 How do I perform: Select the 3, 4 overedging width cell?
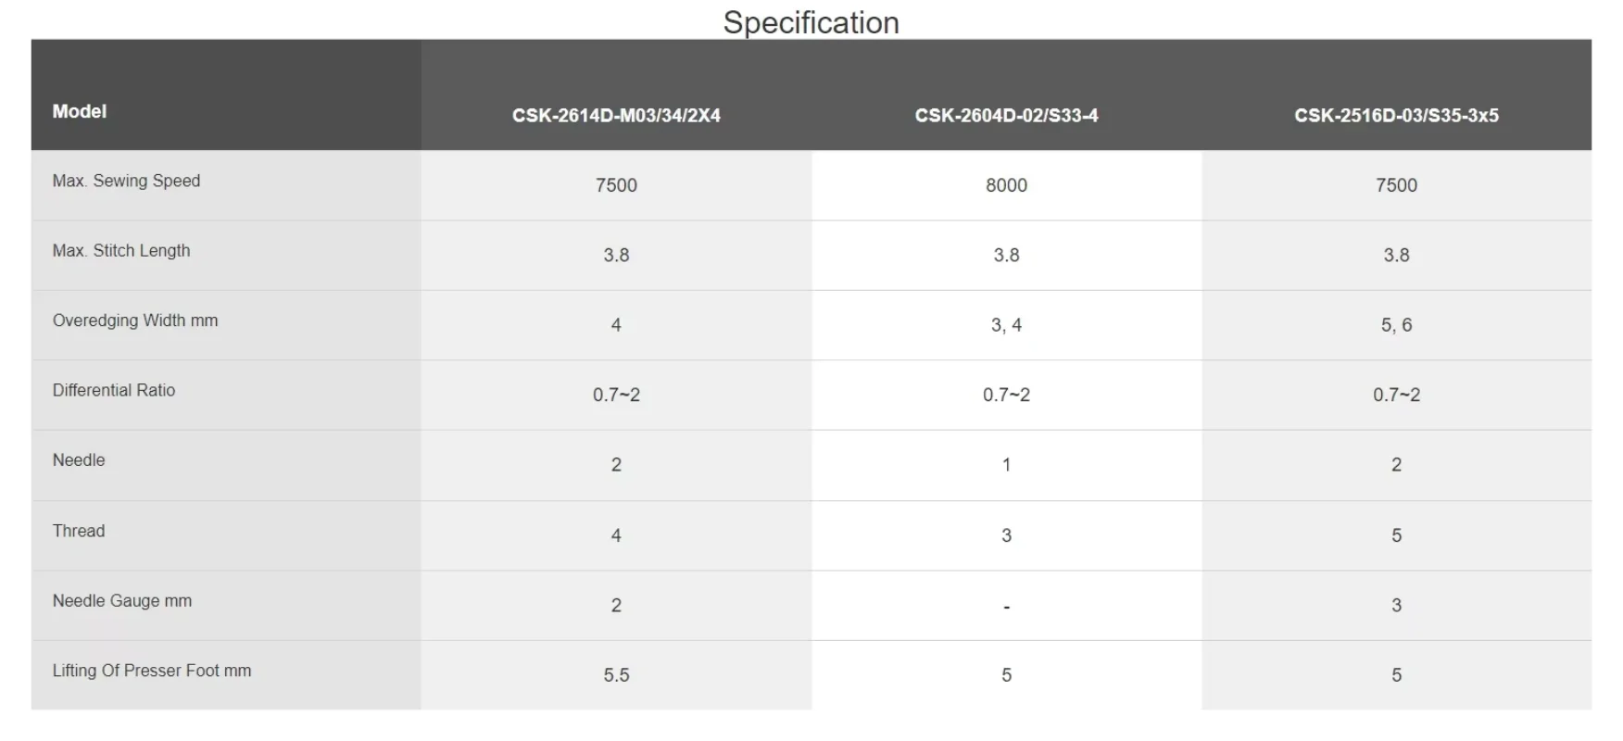pyautogui.click(x=1006, y=325)
